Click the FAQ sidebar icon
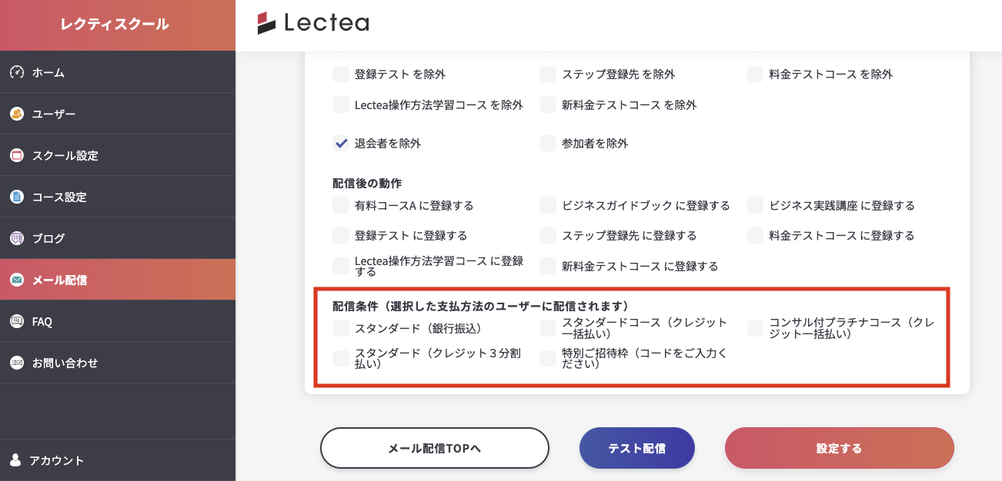 (17, 321)
